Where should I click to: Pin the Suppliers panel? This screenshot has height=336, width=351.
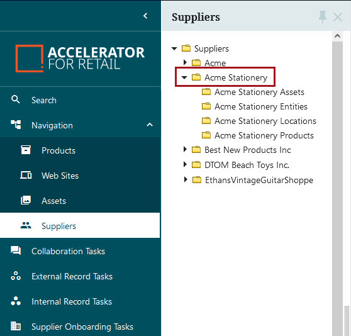pyautogui.click(x=323, y=17)
